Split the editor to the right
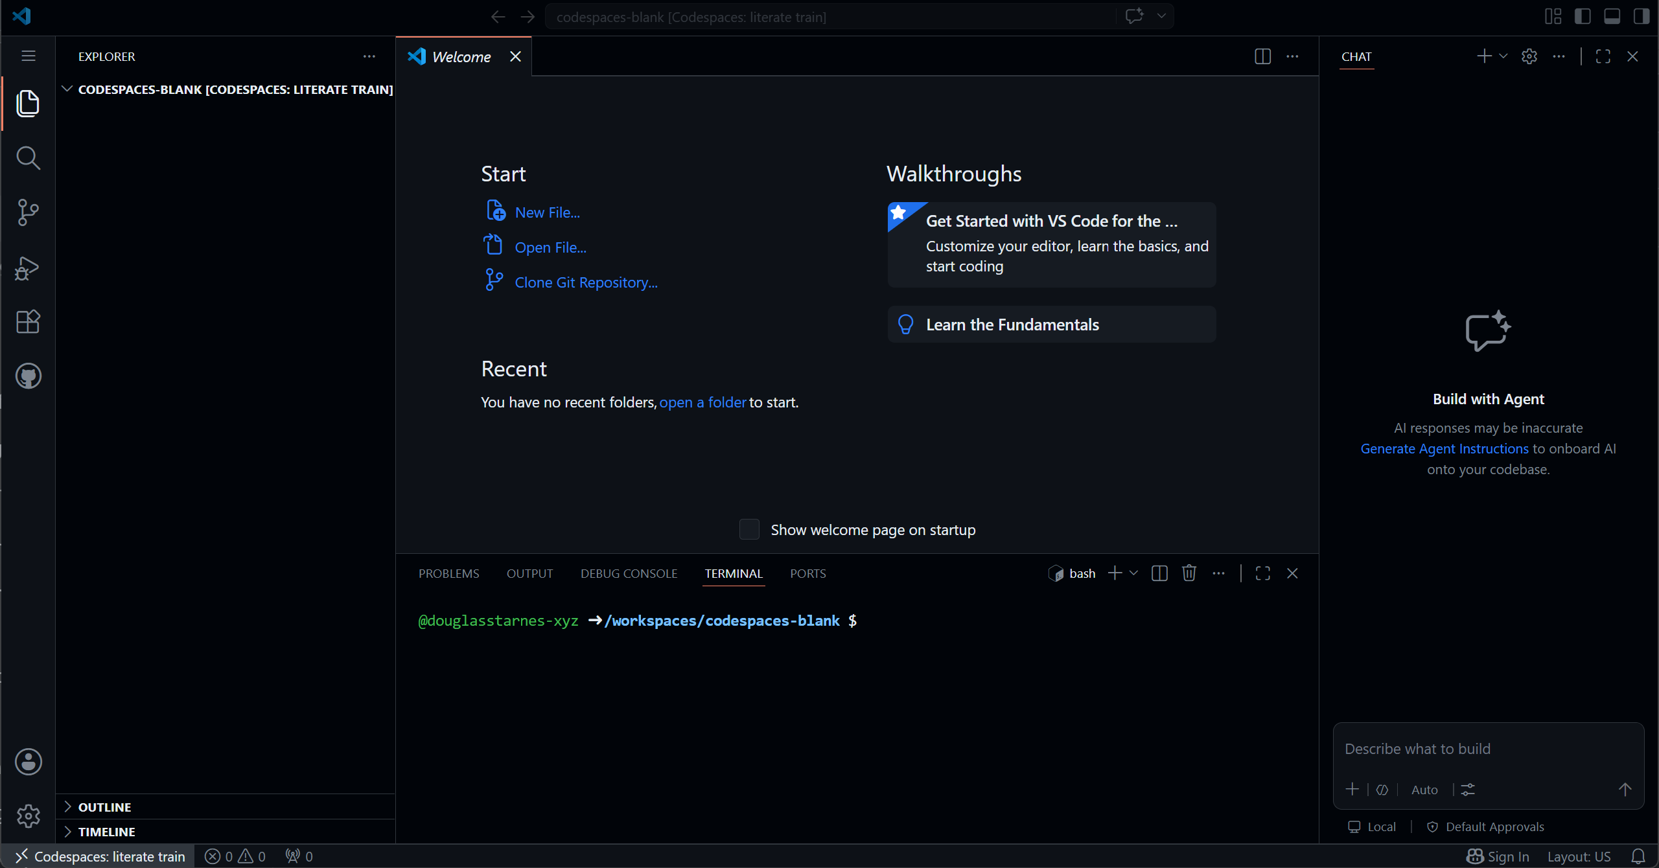Screen dimensions: 1659x868 click(x=1262, y=56)
